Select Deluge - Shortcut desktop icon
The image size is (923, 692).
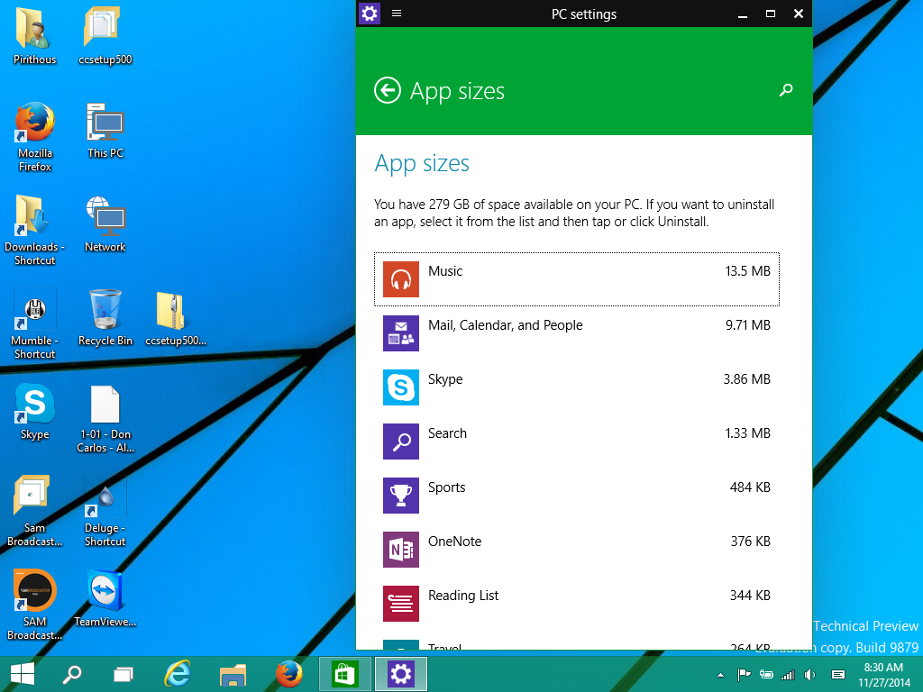click(105, 511)
